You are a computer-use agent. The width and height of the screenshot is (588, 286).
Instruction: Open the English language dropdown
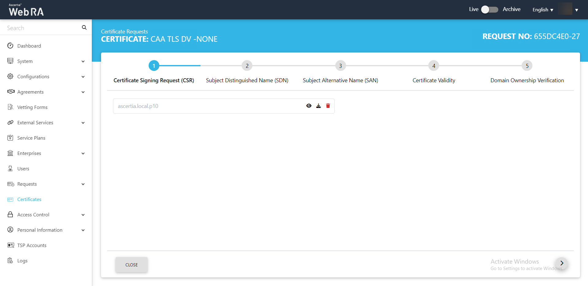tap(543, 10)
